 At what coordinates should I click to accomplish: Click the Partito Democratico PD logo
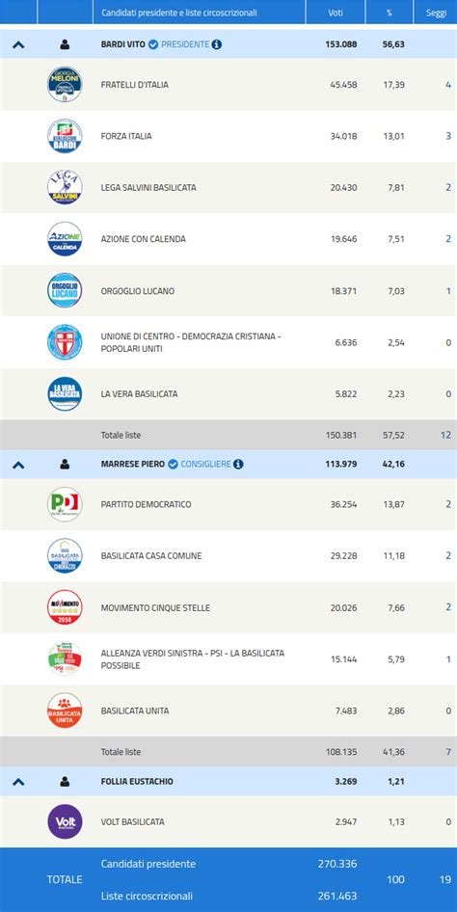65,504
